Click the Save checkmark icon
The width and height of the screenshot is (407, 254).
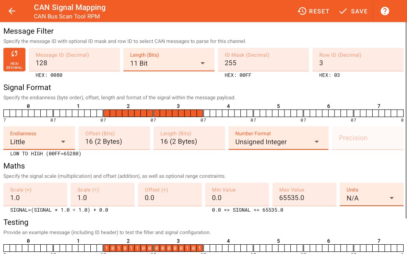343,11
